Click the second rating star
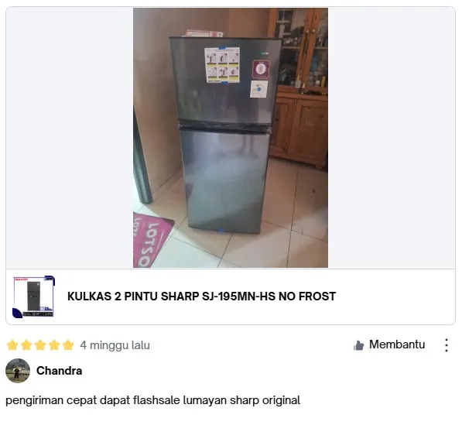The width and height of the screenshot is (462, 425). [x=26, y=345]
